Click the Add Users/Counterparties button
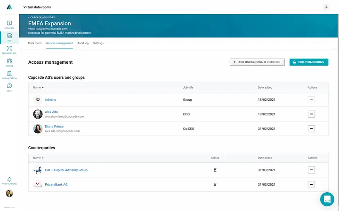 (x=257, y=62)
